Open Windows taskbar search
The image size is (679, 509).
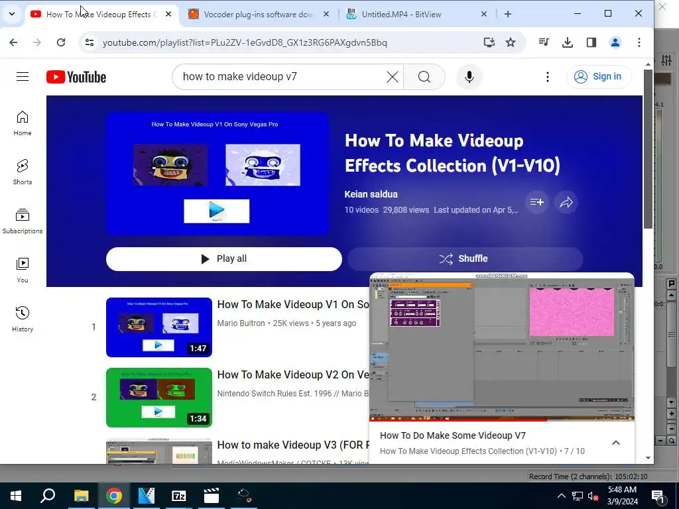click(48, 496)
